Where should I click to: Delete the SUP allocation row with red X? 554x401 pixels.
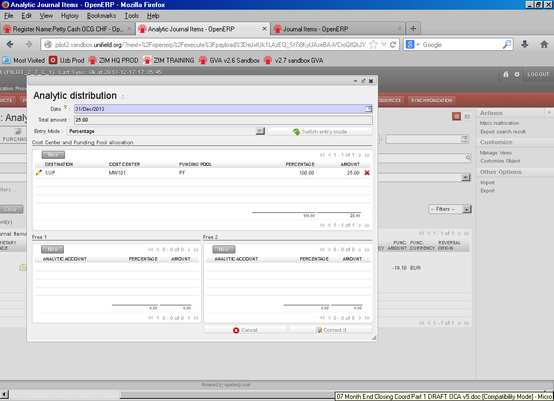point(367,173)
